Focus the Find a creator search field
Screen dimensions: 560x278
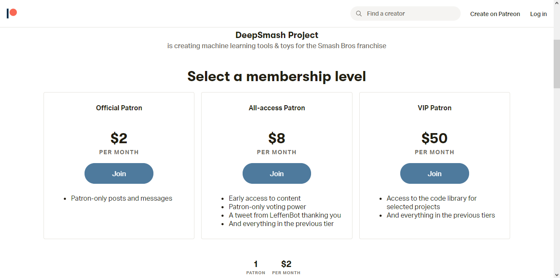[405, 14]
